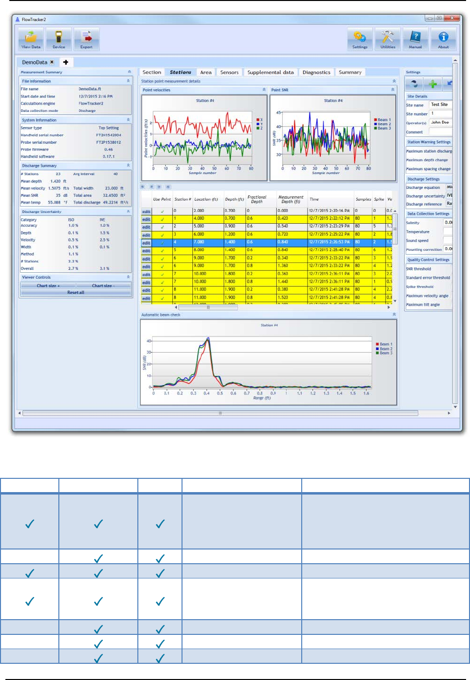Open the View Data toolbar icon
This screenshot has width=470, height=680.
(x=31, y=39)
